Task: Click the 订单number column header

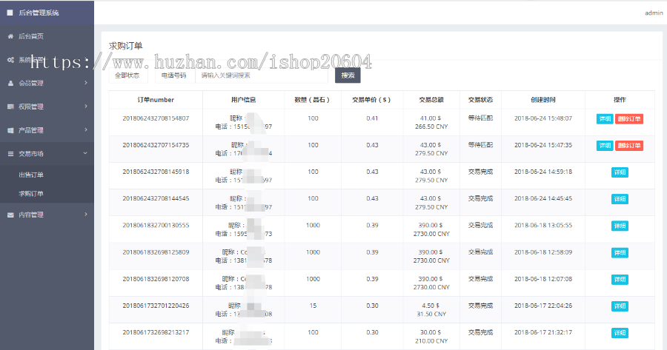Action: 156,100
